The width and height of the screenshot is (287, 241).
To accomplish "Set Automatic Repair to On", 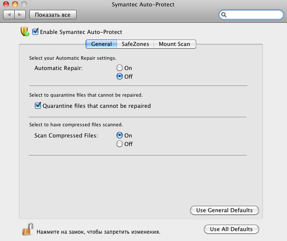I will tap(120, 68).
